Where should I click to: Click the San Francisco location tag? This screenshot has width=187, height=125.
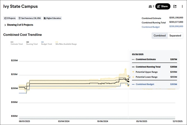[x=30, y=18]
